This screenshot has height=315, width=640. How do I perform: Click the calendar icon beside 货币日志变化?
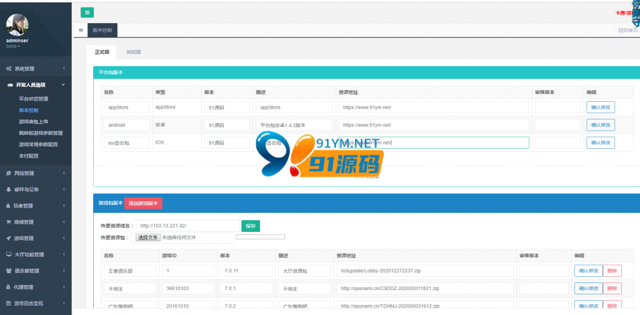(9, 303)
